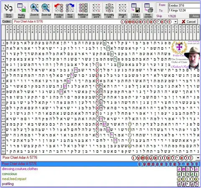Select the 'dressing,couture,clothes' code row
The image size is (201, 188).
click(x=100, y=169)
